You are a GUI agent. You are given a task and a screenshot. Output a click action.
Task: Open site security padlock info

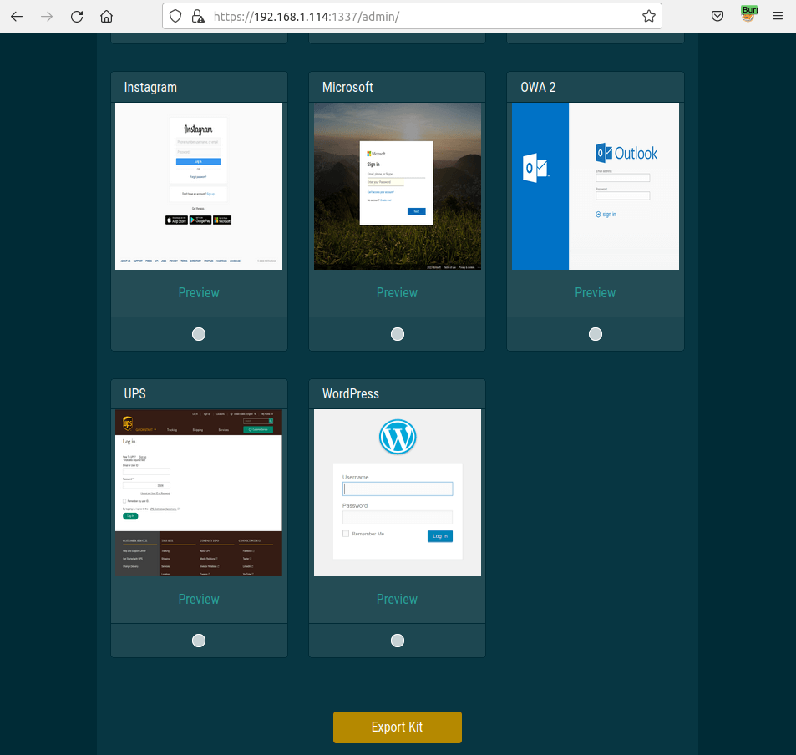coord(198,16)
